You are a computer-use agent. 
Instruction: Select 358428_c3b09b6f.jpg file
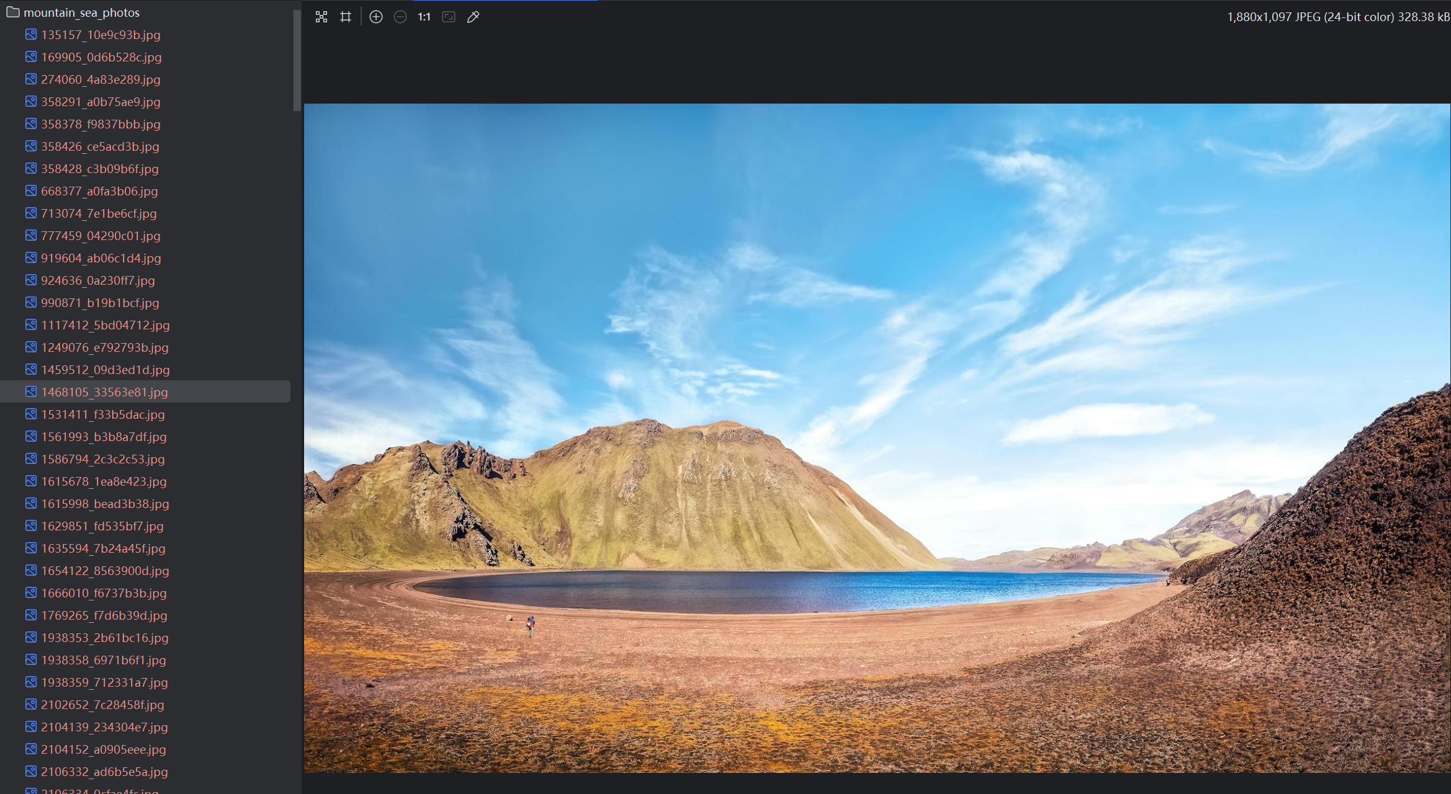[x=99, y=169]
